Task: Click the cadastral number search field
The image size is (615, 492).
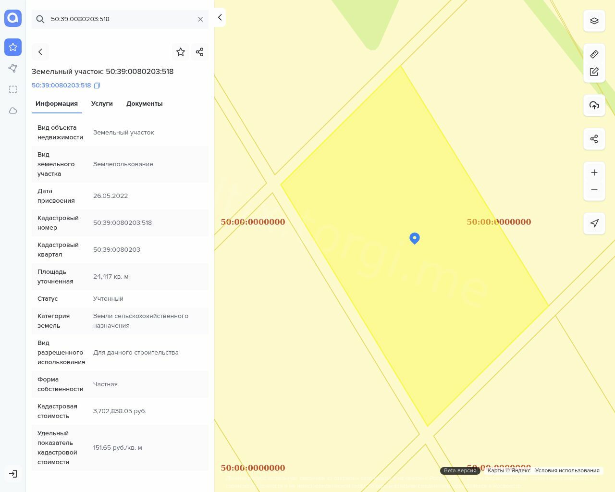Action: pos(120,19)
